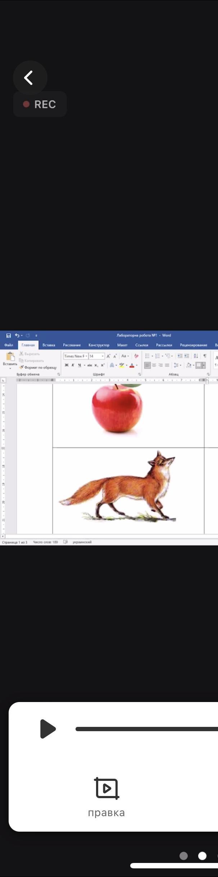
Task: Open the Aa change case dropdown
Action: pos(125,356)
